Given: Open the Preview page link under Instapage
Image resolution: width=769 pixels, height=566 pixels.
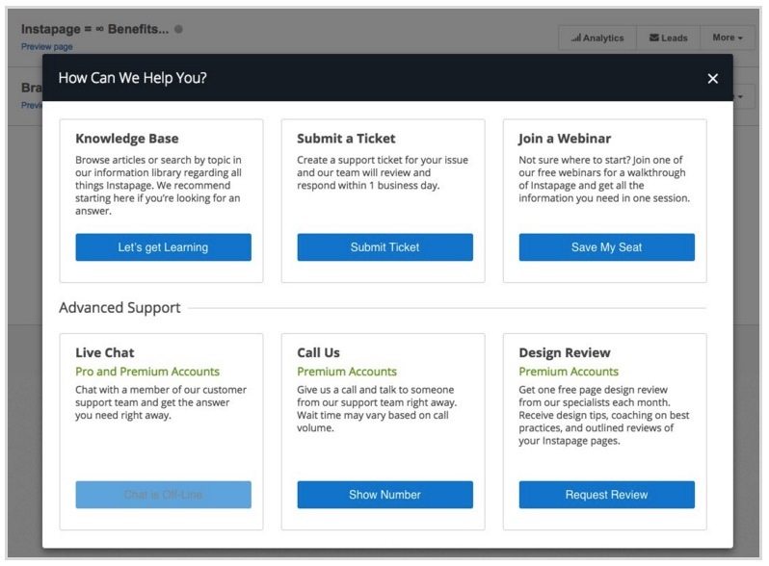Looking at the screenshot, I should click(x=46, y=46).
